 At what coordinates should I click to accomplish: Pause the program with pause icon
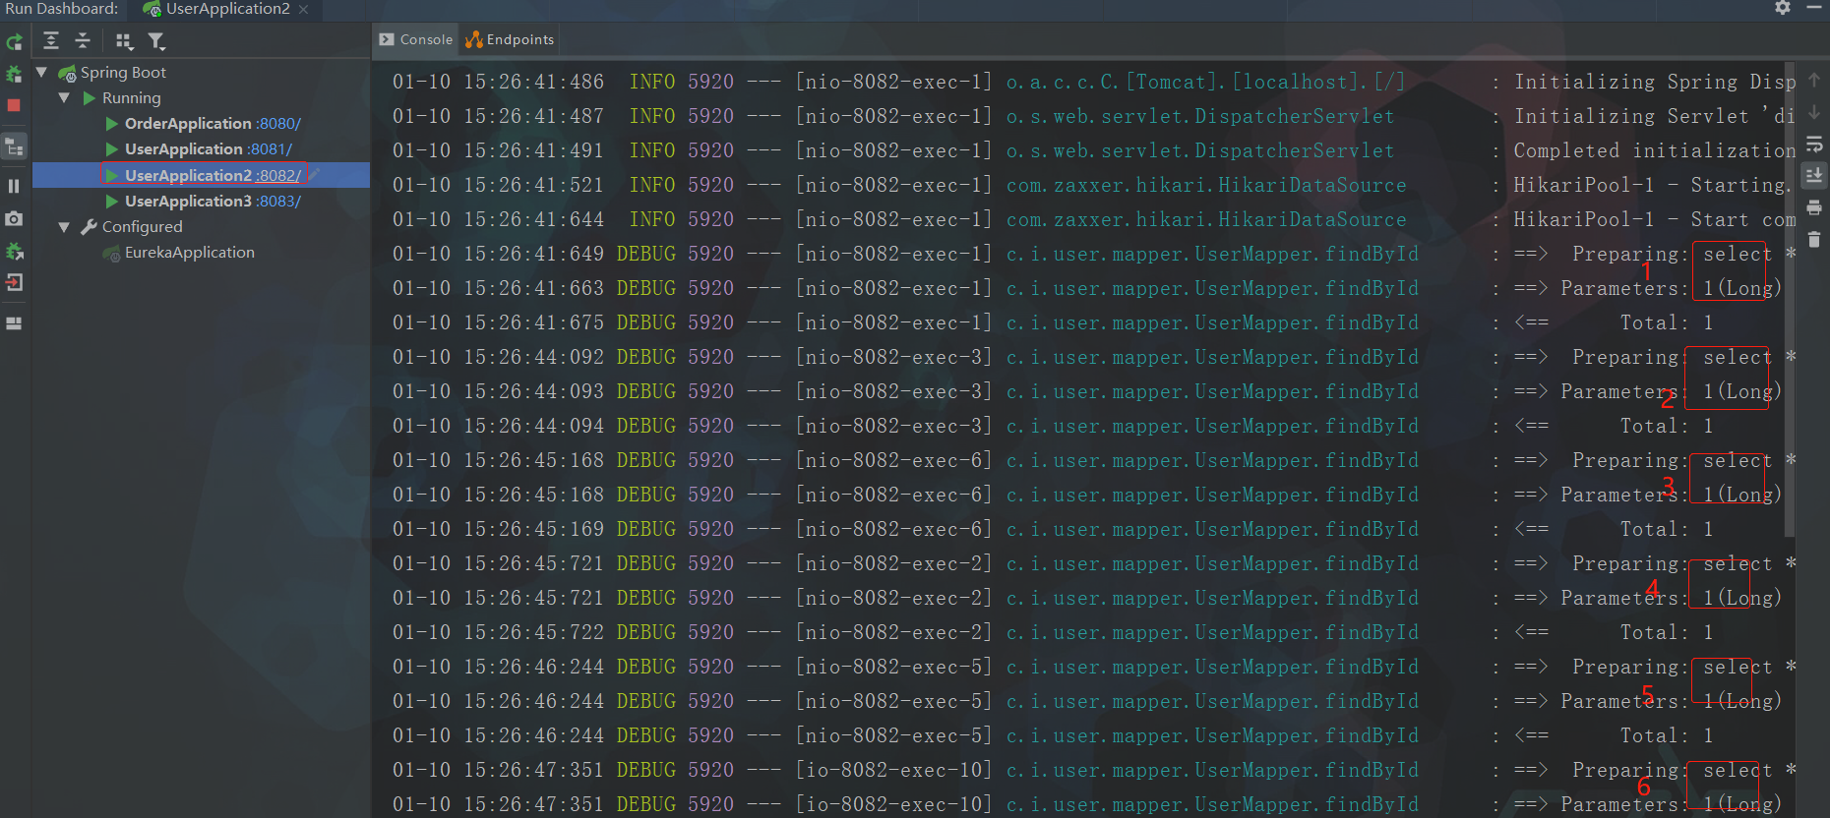(x=14, y=186)
